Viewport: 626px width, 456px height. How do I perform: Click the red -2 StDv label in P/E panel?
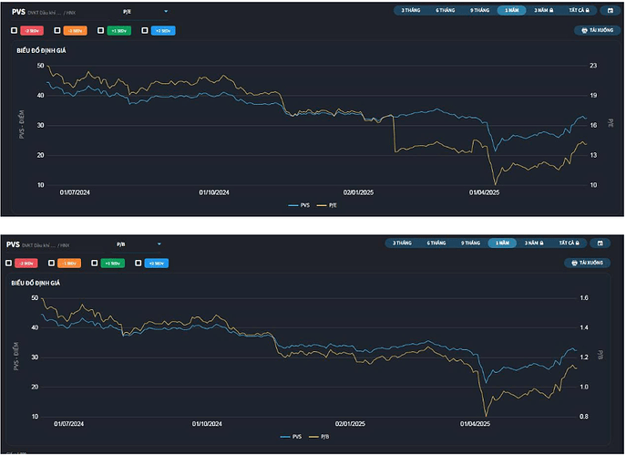click(x=32, y=31)
